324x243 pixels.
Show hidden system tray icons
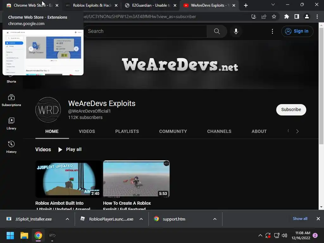(260, 235)
